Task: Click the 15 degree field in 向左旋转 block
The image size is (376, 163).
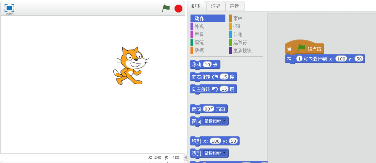Action: (x=224, y=89)
